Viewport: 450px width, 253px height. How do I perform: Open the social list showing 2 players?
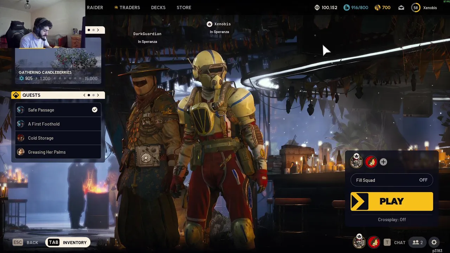(418, 242)
